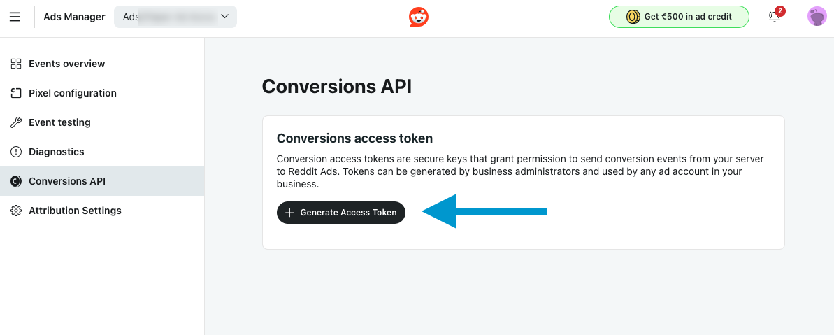Select Event testing in sidebar
834x335 pixels.
tap(59, 122)
